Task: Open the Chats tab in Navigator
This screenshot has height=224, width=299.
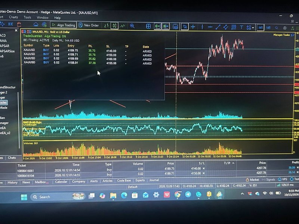Action: tap(12, 158)
